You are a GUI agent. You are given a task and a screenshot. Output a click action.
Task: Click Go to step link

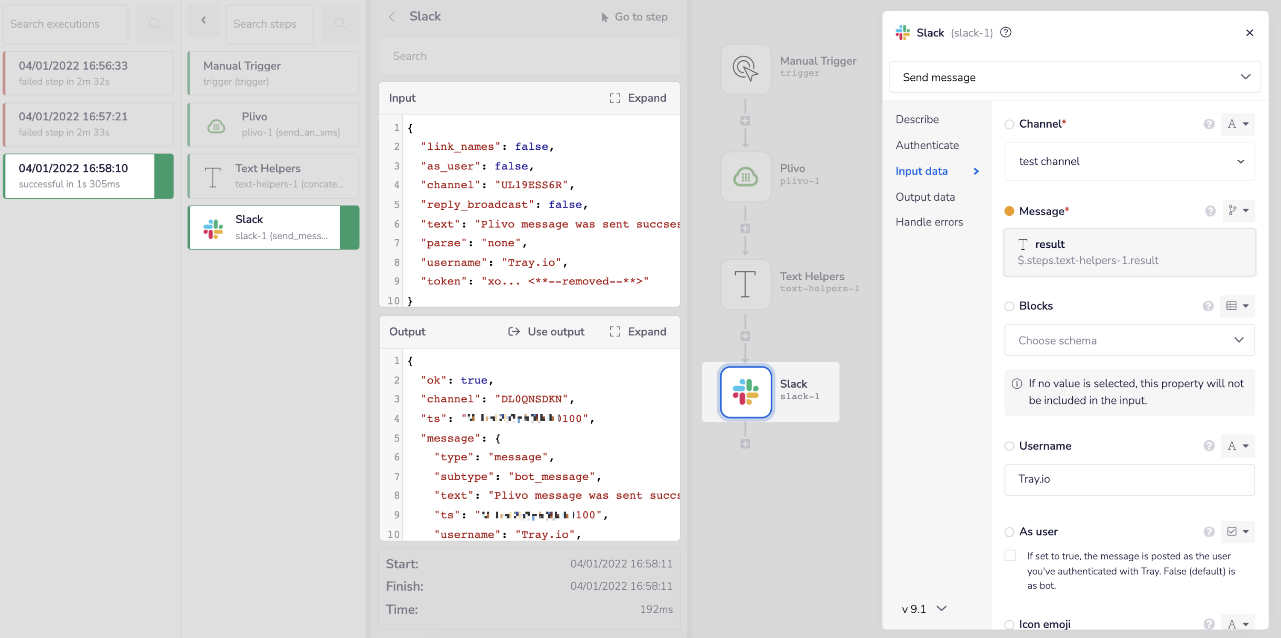point(634,16)
